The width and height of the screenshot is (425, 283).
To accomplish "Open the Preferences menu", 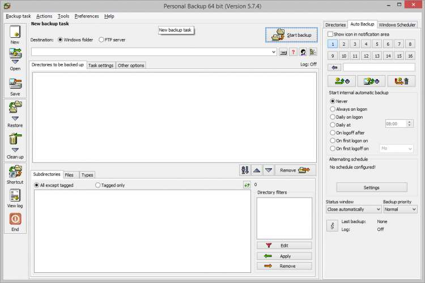I will 87,16.
